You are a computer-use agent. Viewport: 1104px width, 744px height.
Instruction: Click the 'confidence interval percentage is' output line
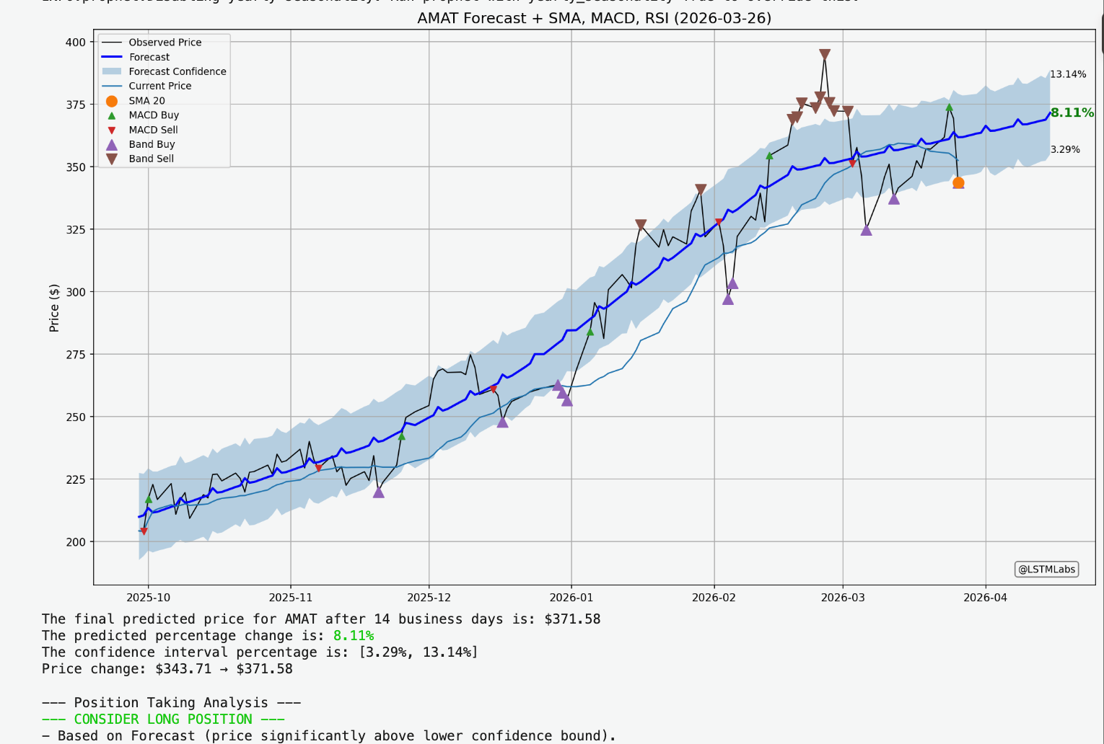260,652
